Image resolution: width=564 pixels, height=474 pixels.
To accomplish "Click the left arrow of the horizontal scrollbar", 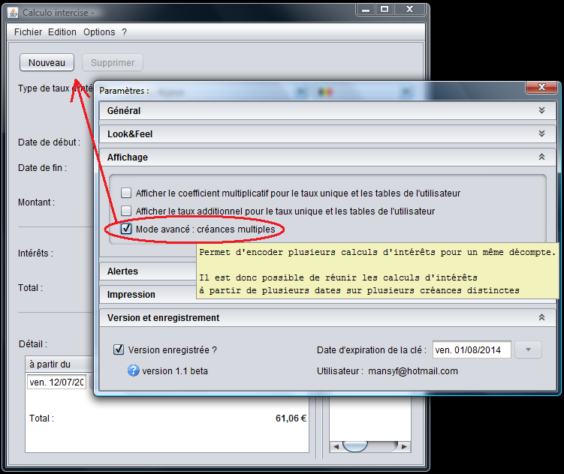I will click(x=336, y=446).
